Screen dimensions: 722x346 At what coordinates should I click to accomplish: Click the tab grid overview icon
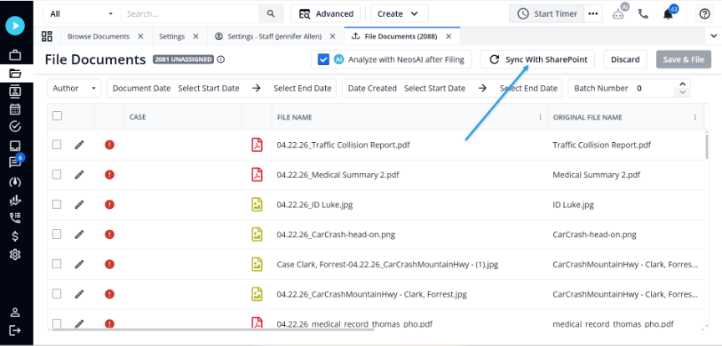(x=47, y=37)
